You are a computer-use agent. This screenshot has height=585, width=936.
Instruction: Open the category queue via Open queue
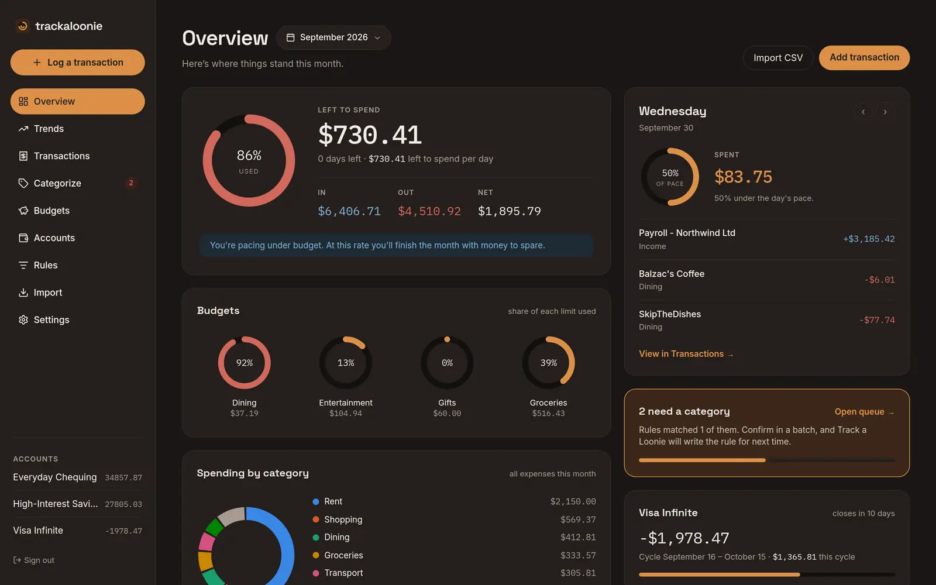[x=864, y=412]
